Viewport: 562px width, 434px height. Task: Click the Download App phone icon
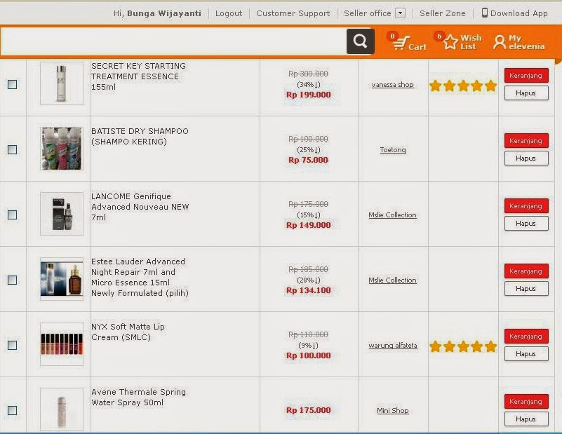pos(484,13)
